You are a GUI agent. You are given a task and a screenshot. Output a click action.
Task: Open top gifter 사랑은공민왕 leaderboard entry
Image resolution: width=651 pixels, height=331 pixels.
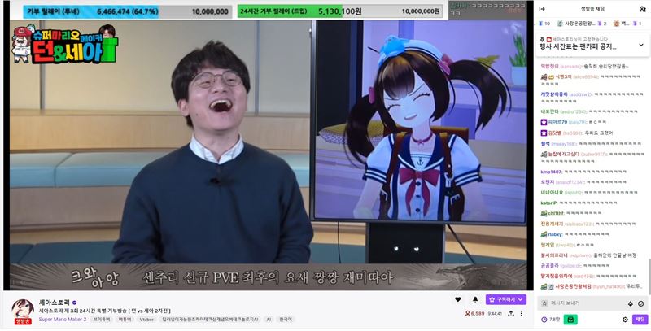[581, 24]
